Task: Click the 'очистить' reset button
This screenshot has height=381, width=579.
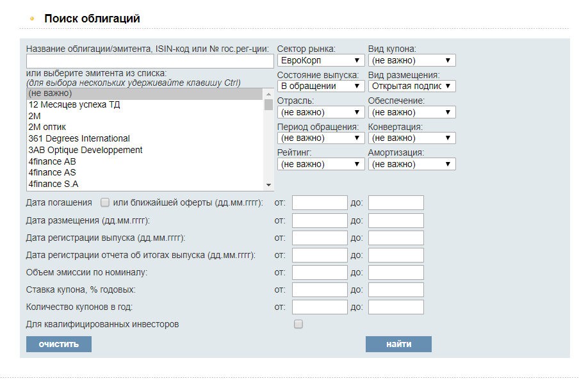Action: coord(58,345)
